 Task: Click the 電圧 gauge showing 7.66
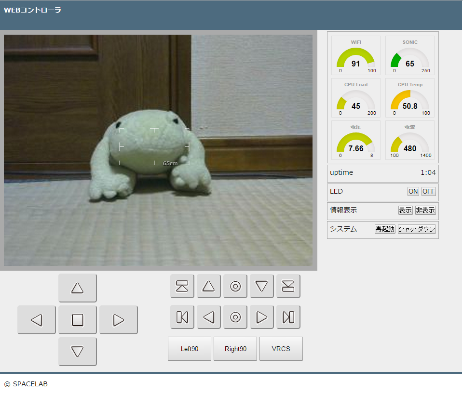356,140
